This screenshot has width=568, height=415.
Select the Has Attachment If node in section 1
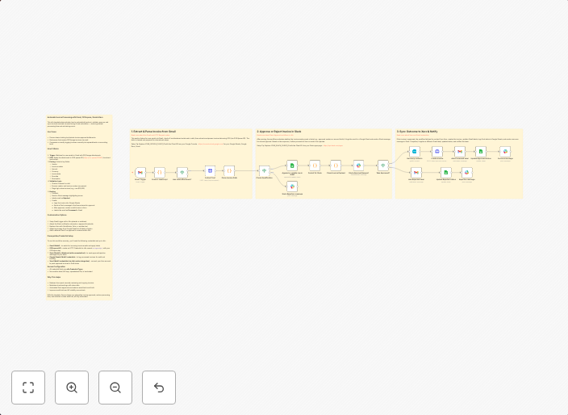pos(182,173)
